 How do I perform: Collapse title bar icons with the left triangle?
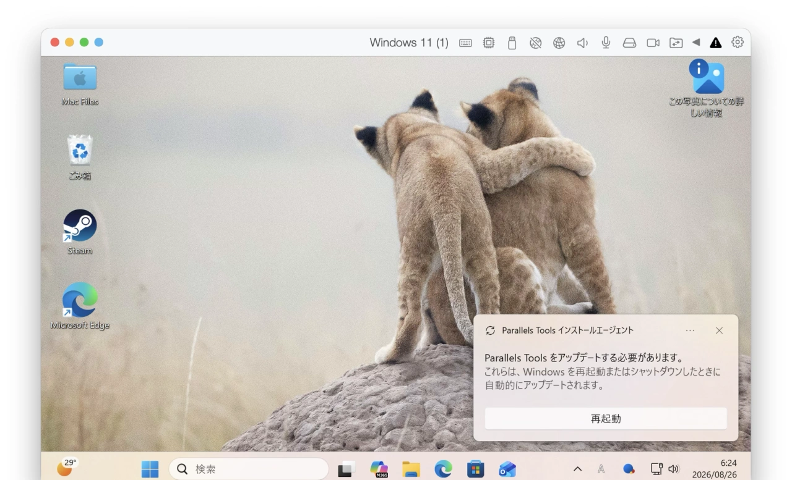coord(696,43)
